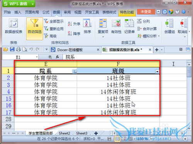Sort descending with 降序

74,33
